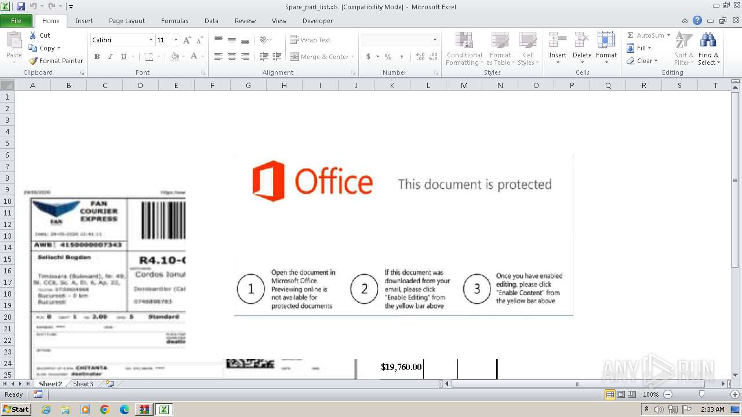Click Delete cells icon
Image resolution: width=742 pixels, height=417 pixels.
coord(582,41)
